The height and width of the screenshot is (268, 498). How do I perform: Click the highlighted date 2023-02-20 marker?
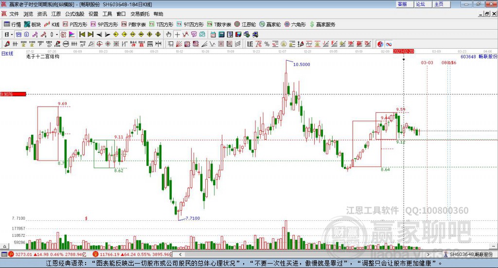coord(403,52)
